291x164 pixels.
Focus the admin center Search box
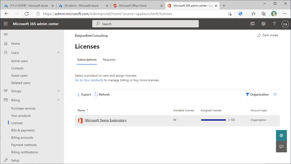145,24
